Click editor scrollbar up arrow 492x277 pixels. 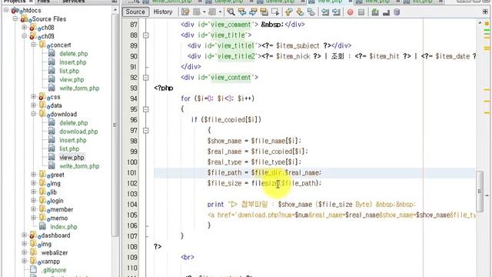(480, 23)
